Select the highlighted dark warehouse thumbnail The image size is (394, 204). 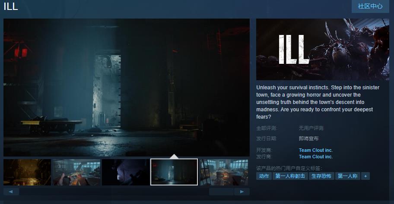(174, 172)
